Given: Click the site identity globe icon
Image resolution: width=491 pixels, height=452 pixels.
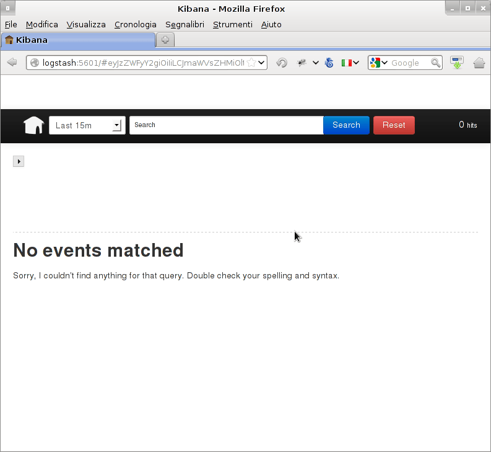Looking at the screenshot, I should pos(35,63).
